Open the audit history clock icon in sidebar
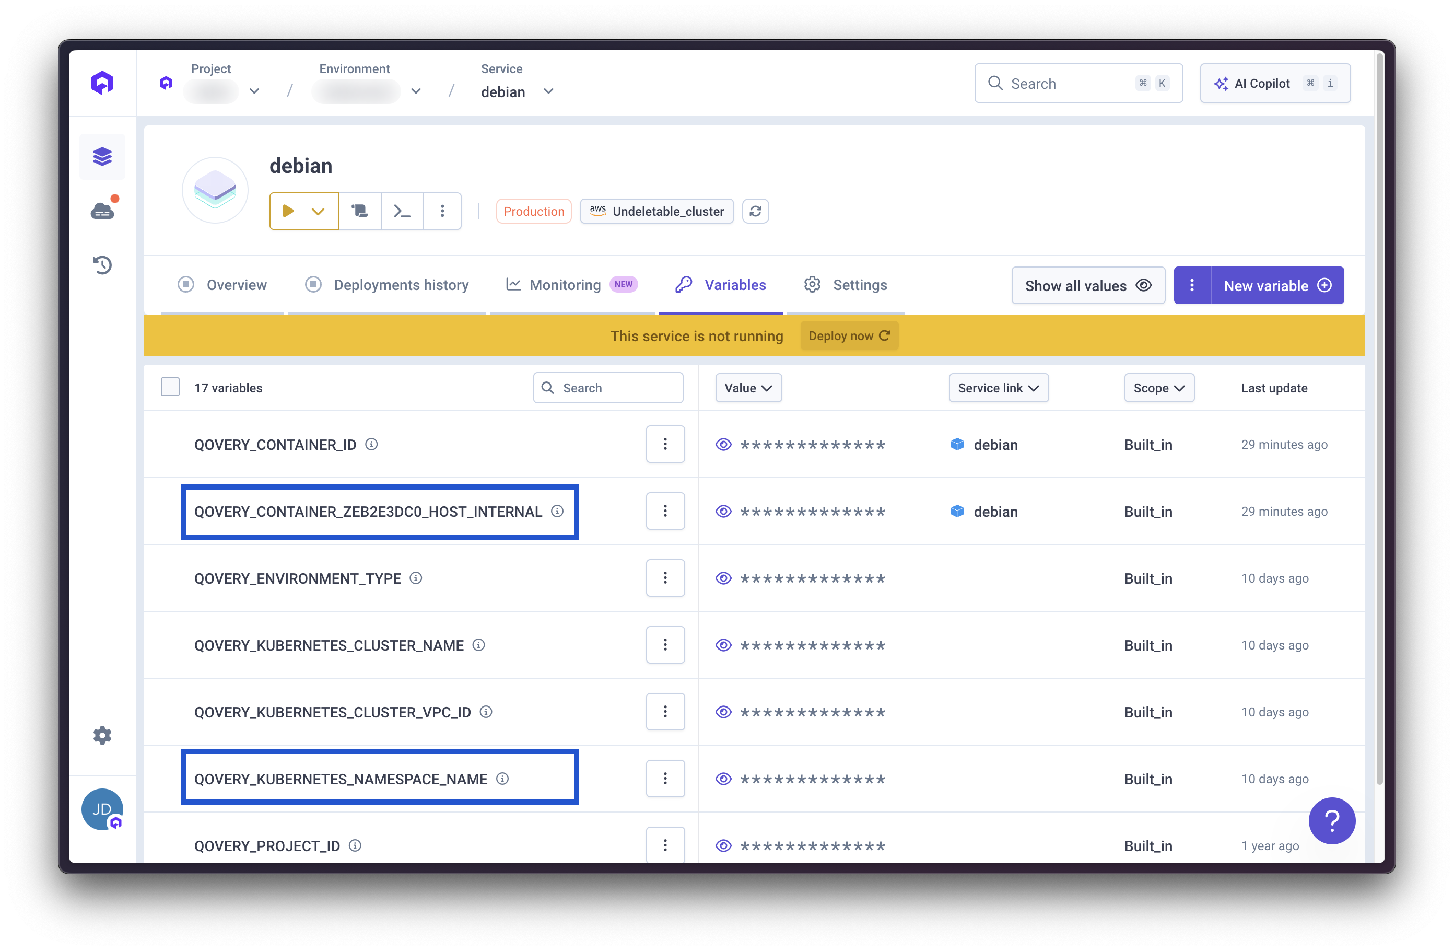Screen dimensions: 1454x951 tap(102, 264)
